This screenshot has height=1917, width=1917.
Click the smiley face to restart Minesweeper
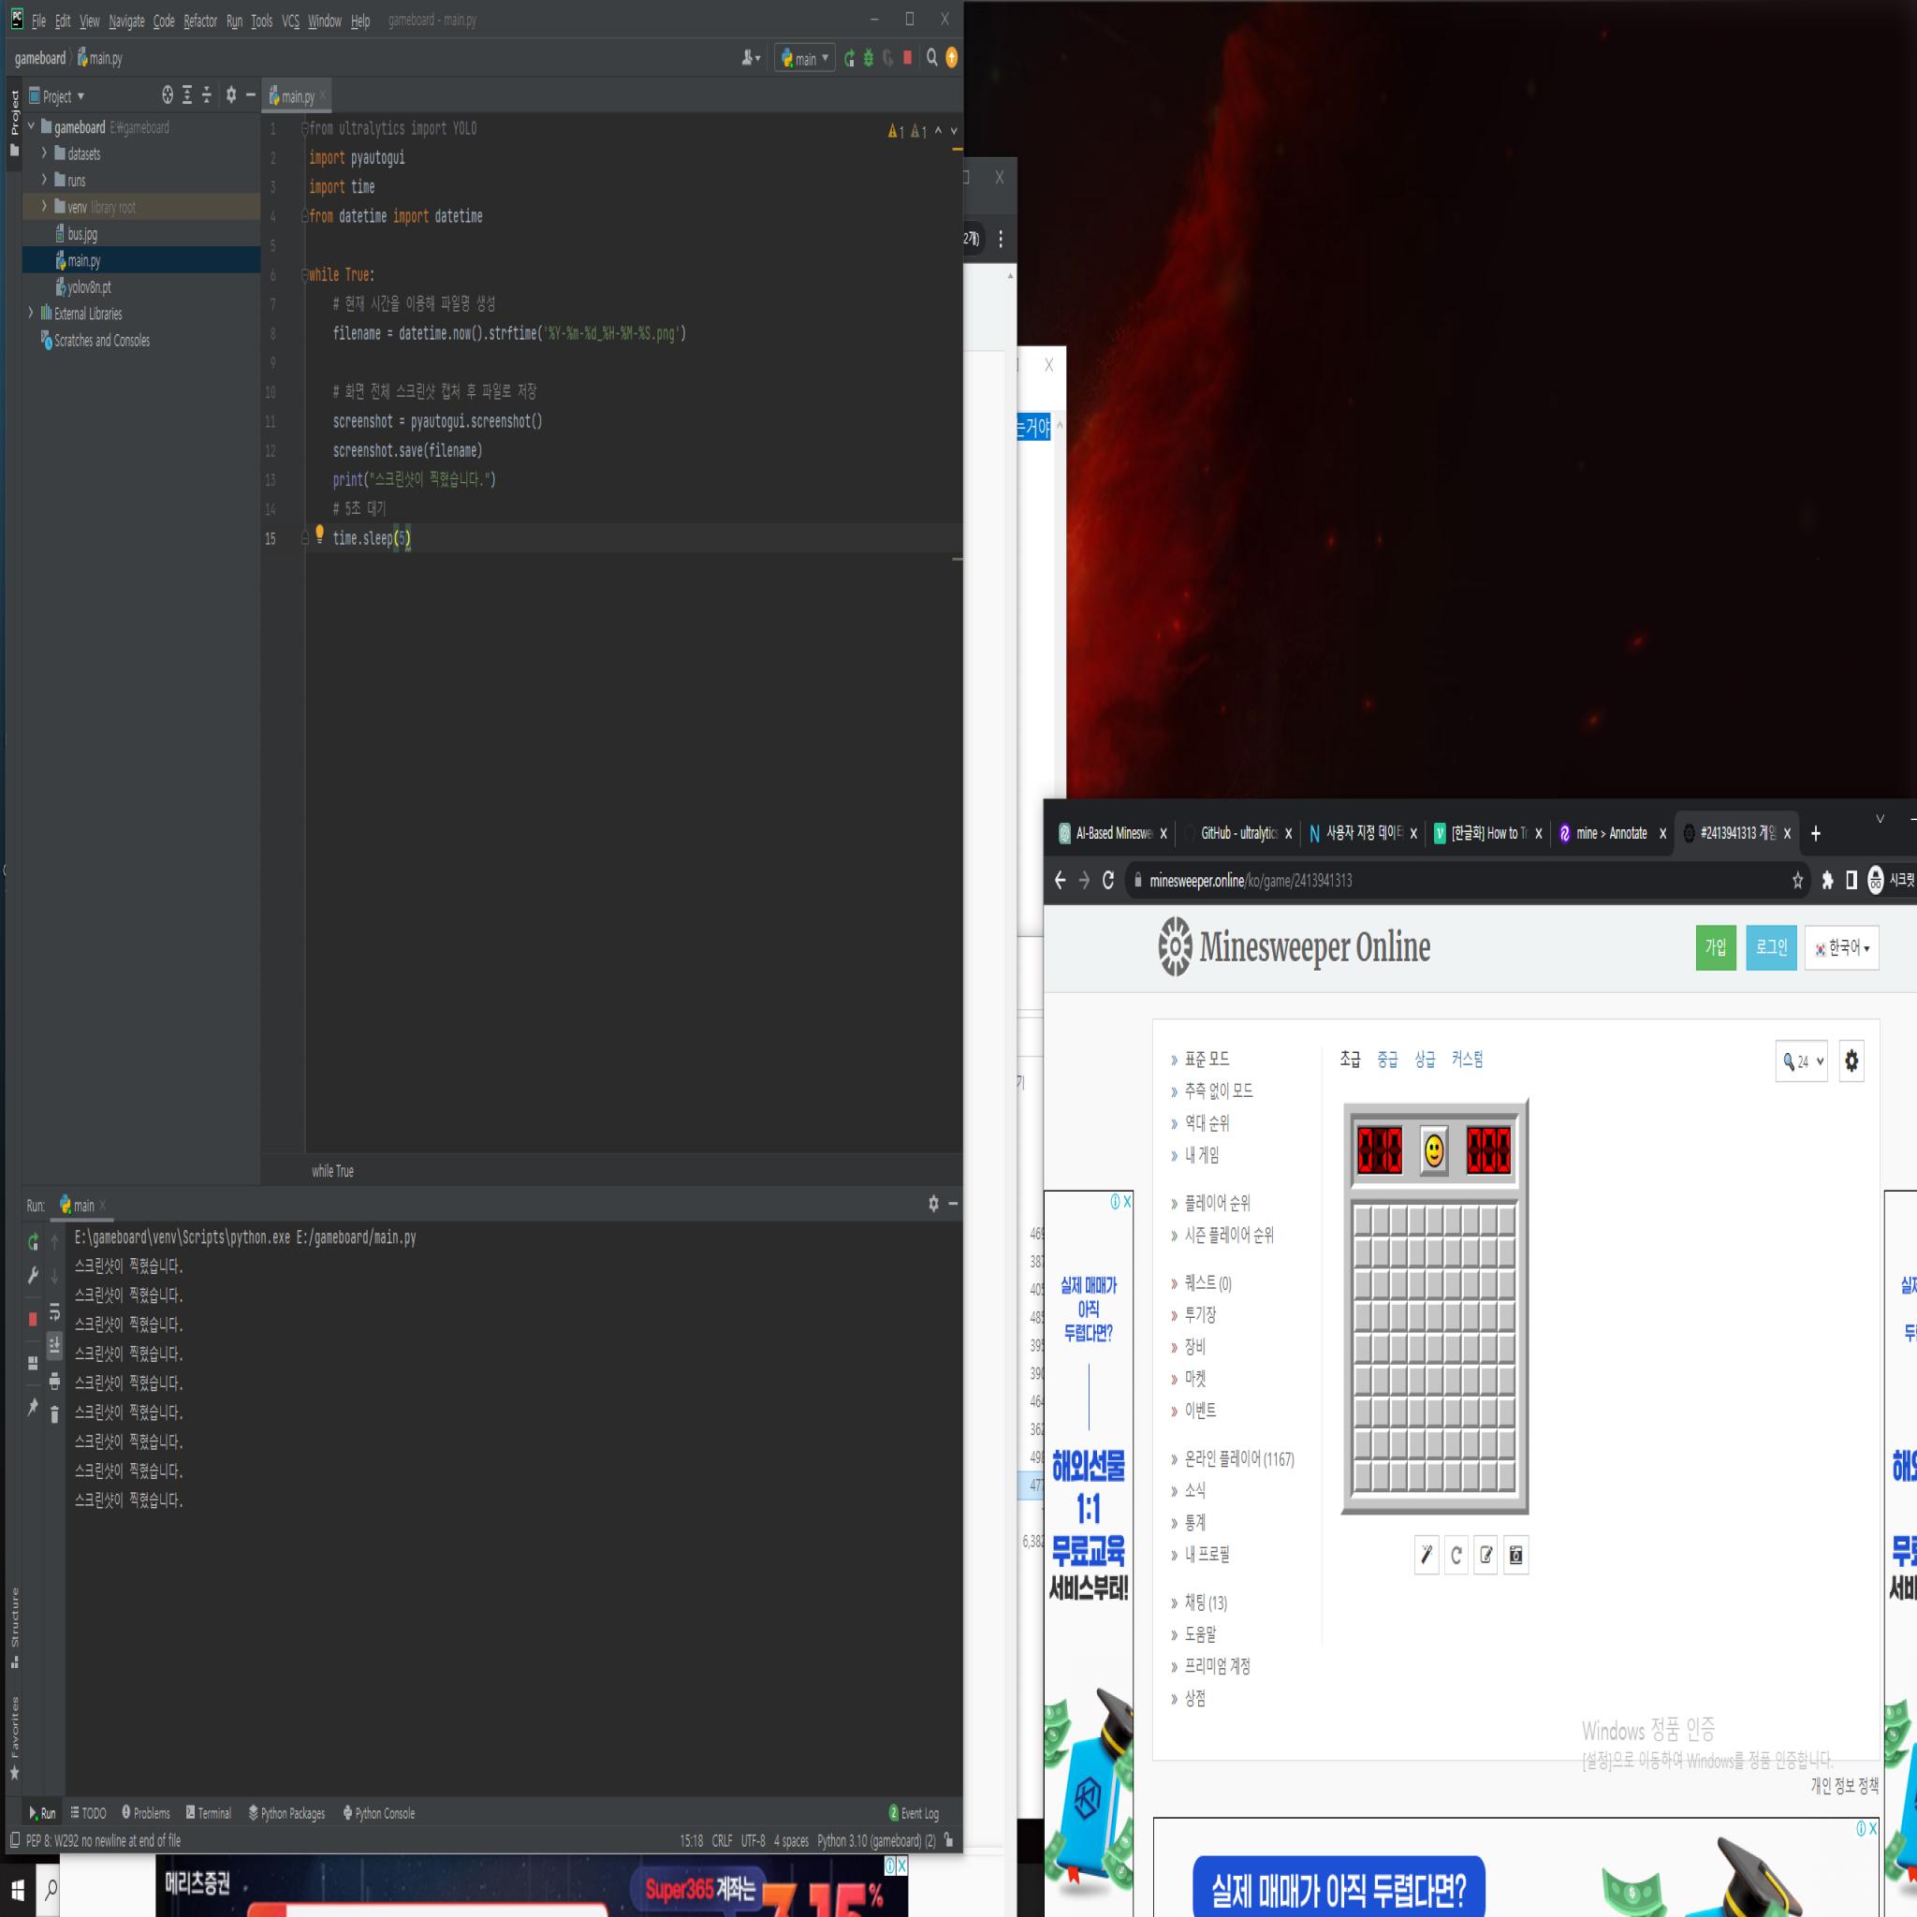click(1434, 1151)
